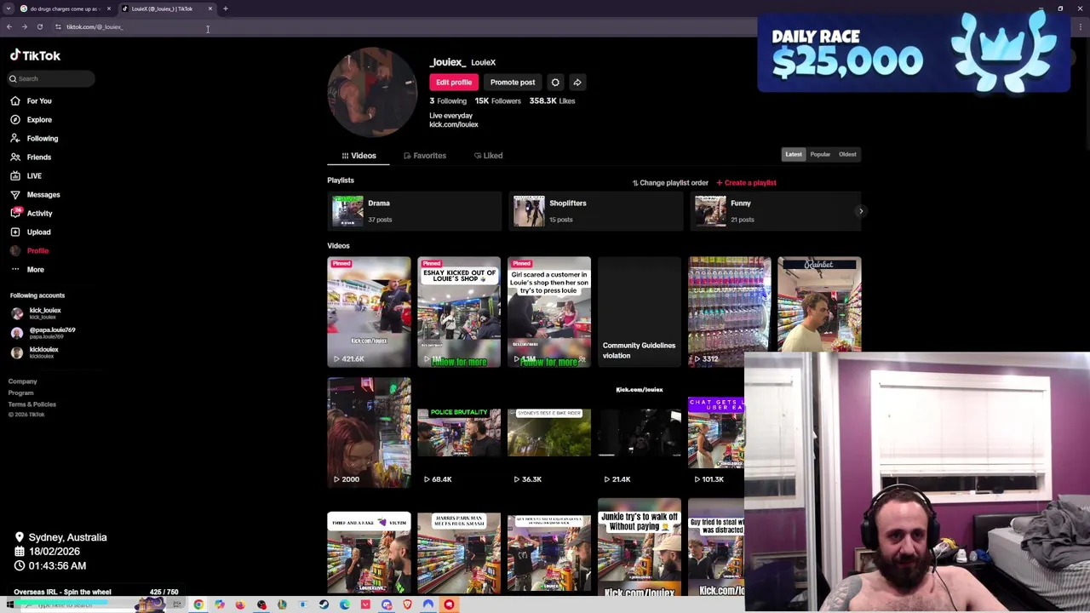Click Program footer link

point(21,392)
